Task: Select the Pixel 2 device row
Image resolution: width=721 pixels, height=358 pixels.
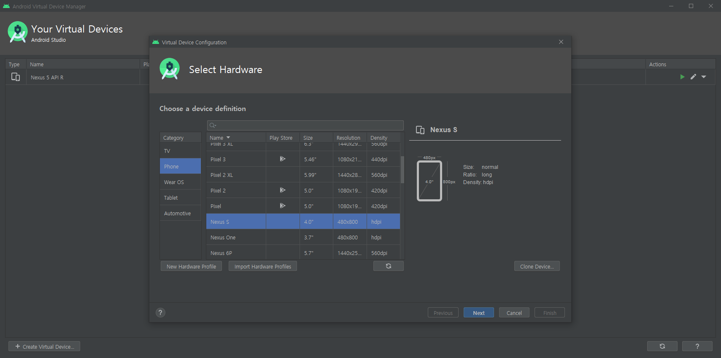Action: click(303, 190)
